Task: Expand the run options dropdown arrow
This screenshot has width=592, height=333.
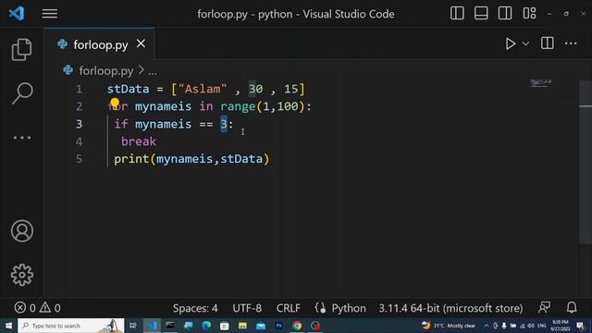Action: tap(525, 43)
